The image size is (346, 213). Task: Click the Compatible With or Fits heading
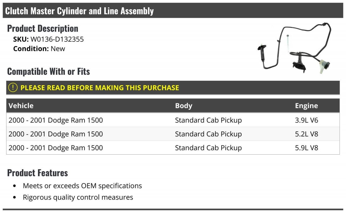click(48, 71)
